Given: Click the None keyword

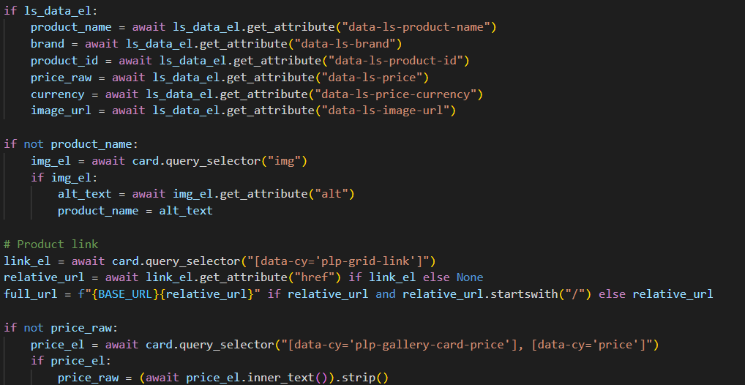Looking at the screenshot, I should (470, 277).
